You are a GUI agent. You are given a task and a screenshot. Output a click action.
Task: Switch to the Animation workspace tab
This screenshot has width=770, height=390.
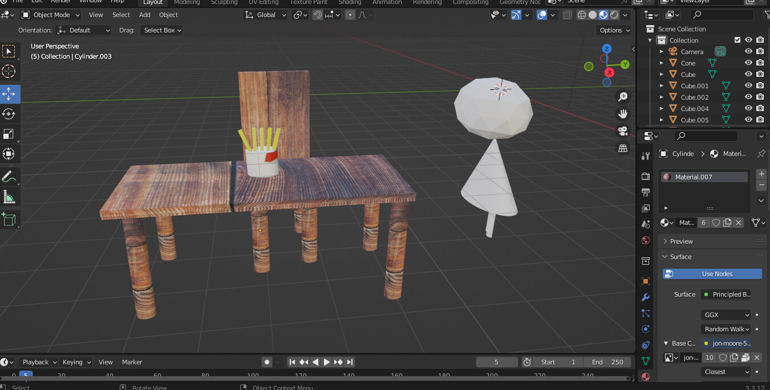click(387, 2)
